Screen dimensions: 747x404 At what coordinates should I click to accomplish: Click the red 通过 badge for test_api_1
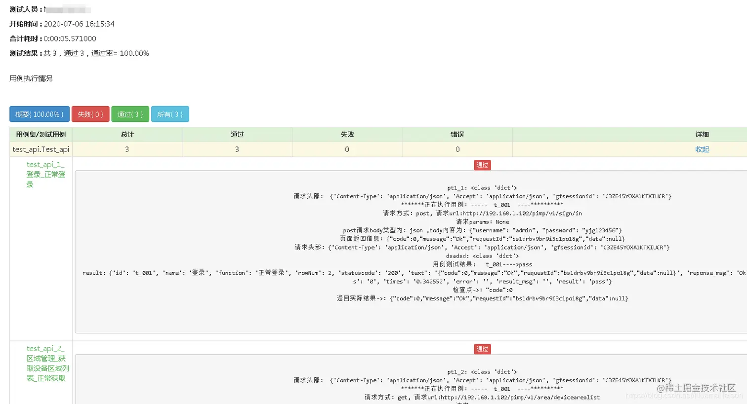click(x=482, y=165)
